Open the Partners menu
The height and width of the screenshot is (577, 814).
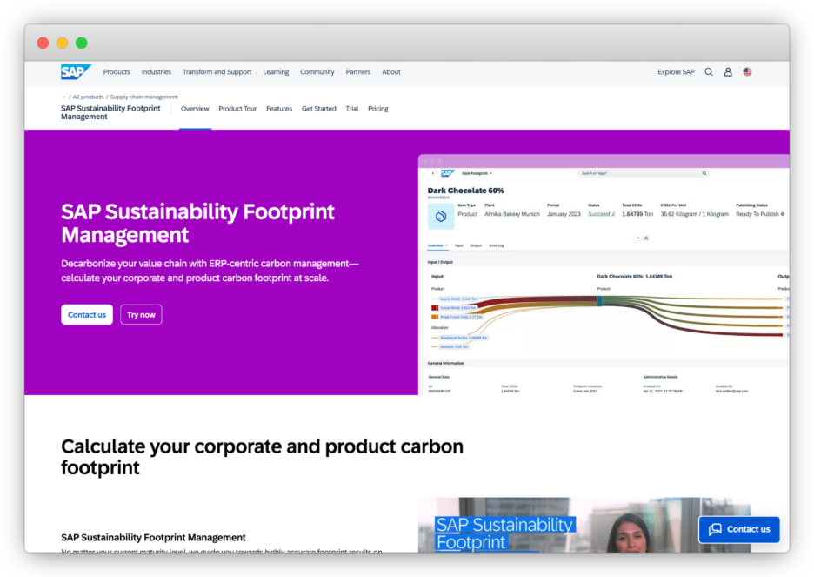(x=358, y=72)
